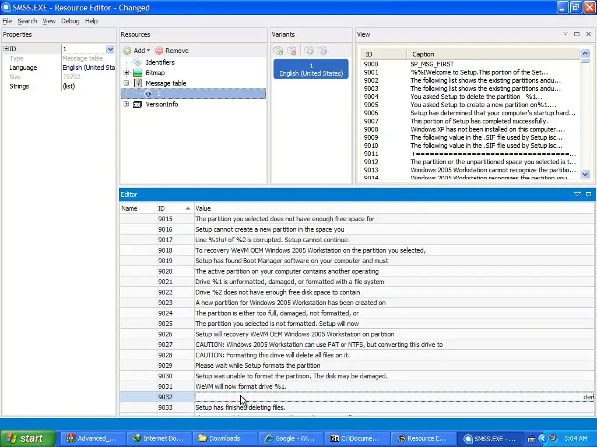597x447 pixels.
Task: Open the Debug menu
Action: tap(70, 21)
